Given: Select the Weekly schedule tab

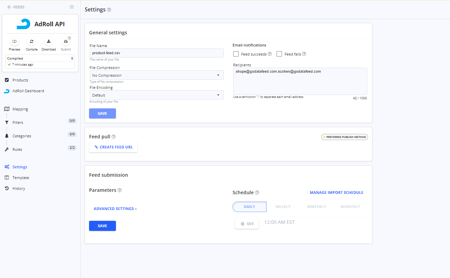Looking at the screenshot, I should 283,207.
